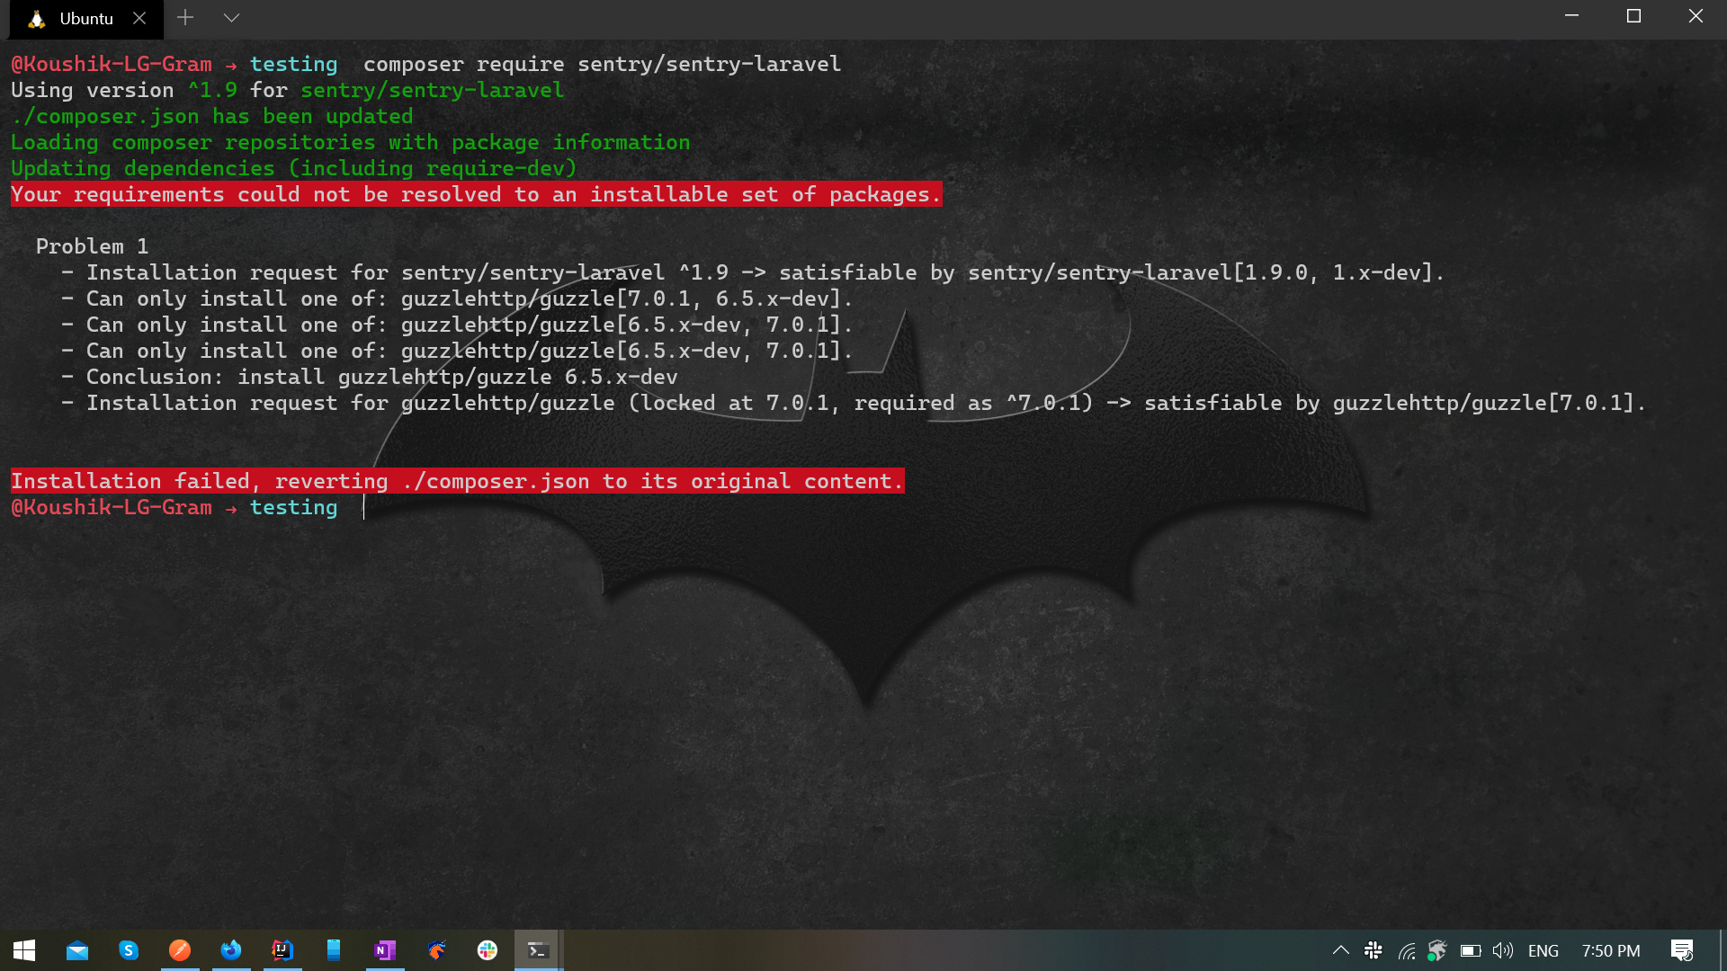The image size is (1727, 971).
Task: Open Slack from the taskbar
Action: pyautogui.click(x=488, y=950)
